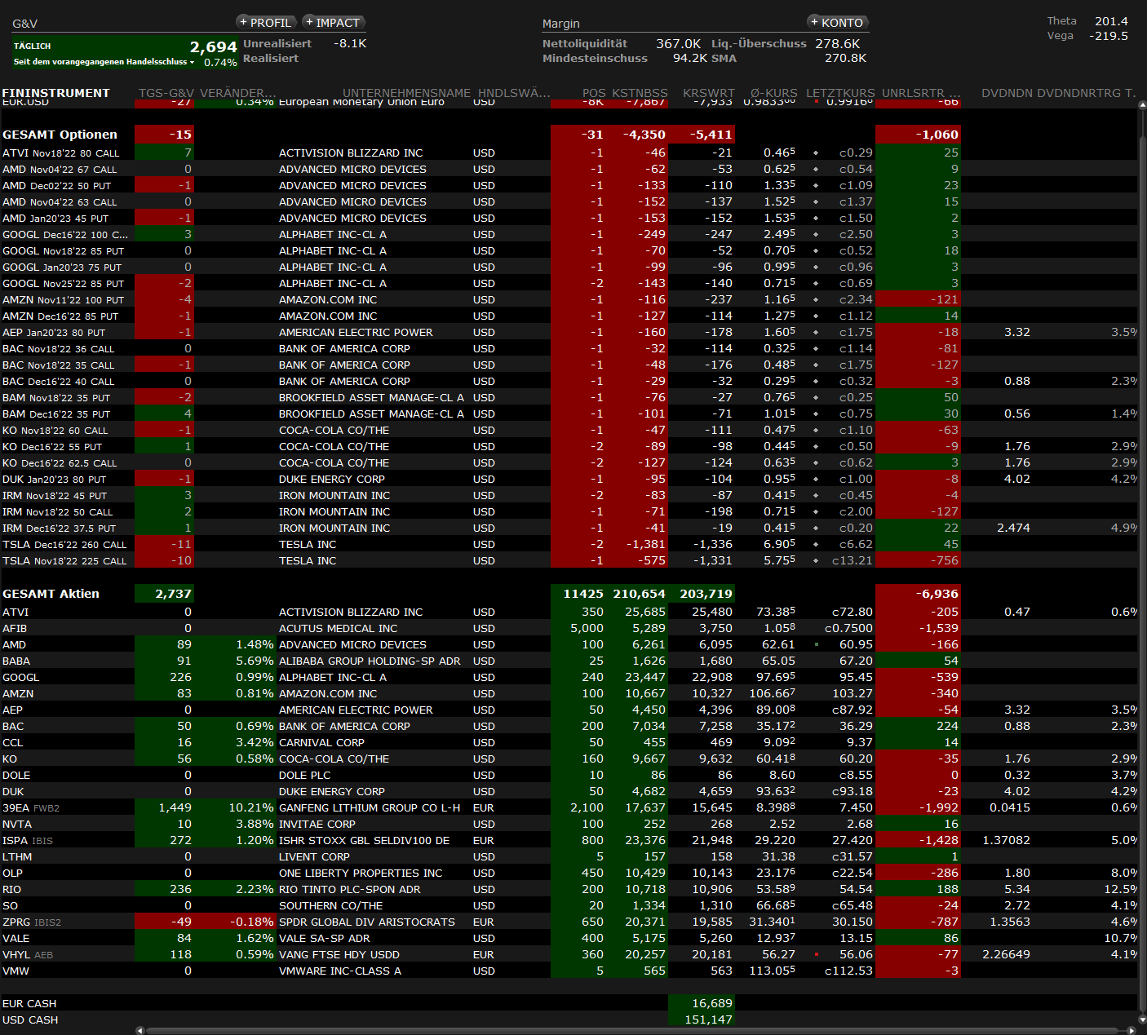Click tick dot in ATVI Nov18'22 80 CALL row
The height and width of the screenshot is (1035, 1147).
tap(816, 153)
